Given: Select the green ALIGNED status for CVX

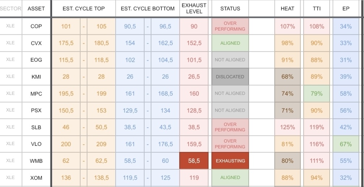Looking at the screenshot, I should [230, 43].
